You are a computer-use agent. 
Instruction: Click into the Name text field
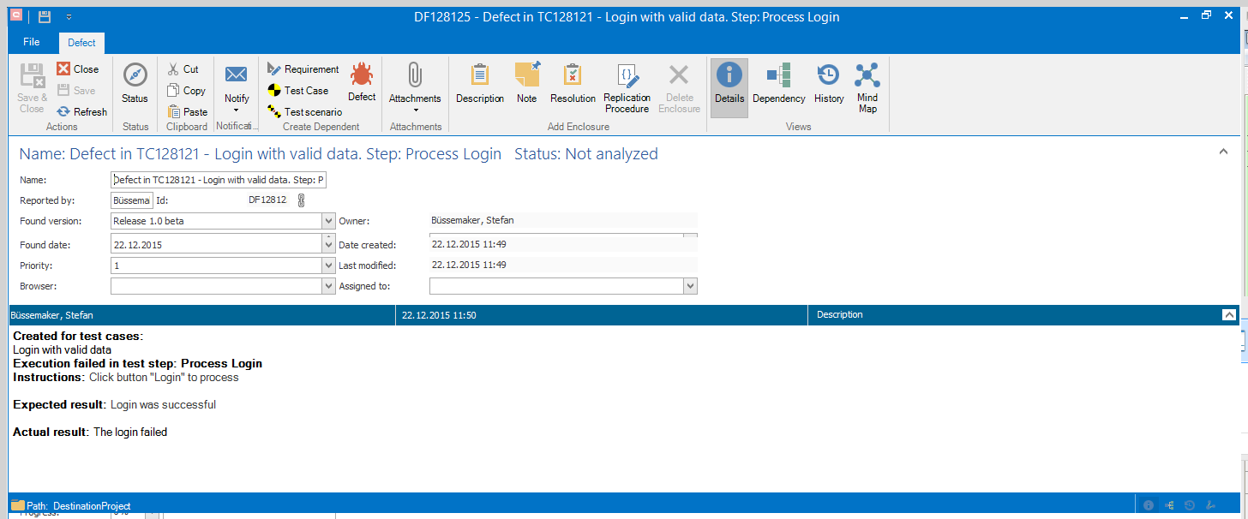click(x=219, y=180)
